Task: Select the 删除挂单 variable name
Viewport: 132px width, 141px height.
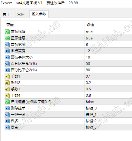Action: (x=18, y=108)
